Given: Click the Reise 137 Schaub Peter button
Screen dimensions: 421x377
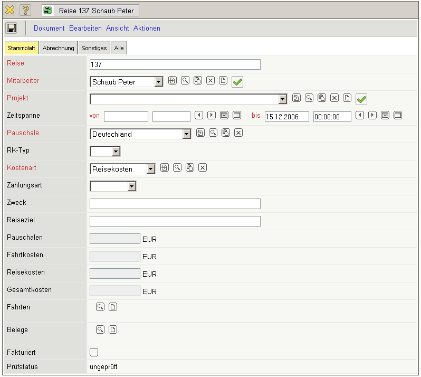Looking at the screenshot, I should [x=90, y=10].
